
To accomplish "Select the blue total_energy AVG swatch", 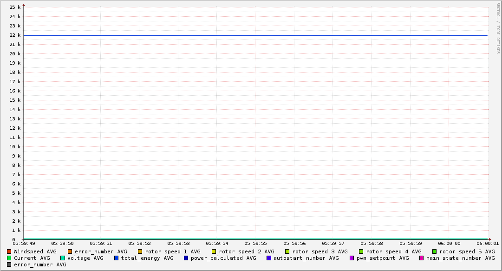I will click(117, 258).
